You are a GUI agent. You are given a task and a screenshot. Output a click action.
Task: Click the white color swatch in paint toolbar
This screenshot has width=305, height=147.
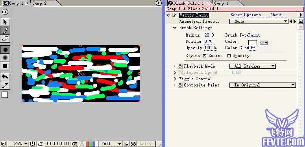[5, 95]
